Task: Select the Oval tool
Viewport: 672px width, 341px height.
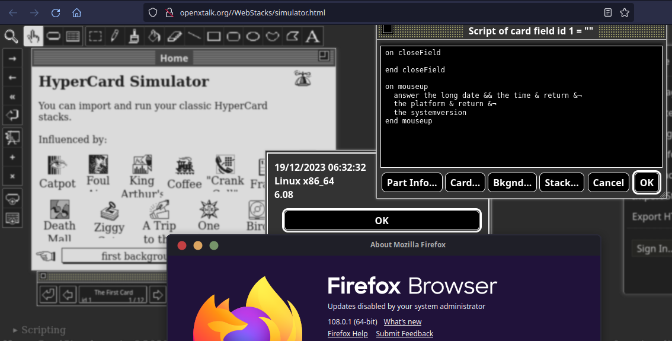Action: (253, 36)
